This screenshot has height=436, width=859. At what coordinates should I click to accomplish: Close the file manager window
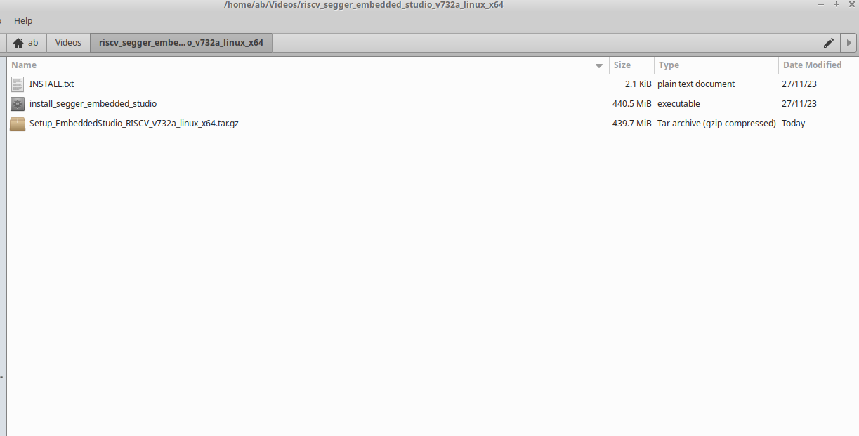tap(851, 4)
